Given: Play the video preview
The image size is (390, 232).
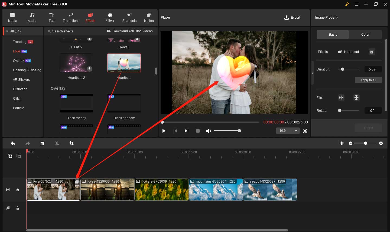Looking at the screenshot, I should [x=164, y=131].
